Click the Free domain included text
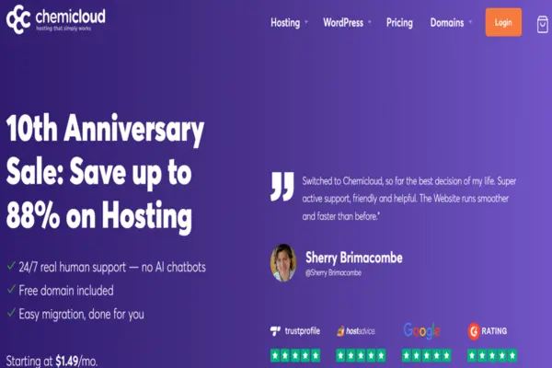Viewport: 552px width, 368px height. [66, 291]
